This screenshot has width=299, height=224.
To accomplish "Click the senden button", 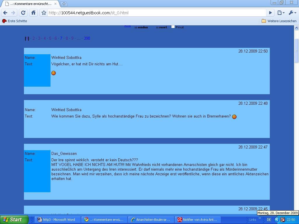I will tap(141, 27).
